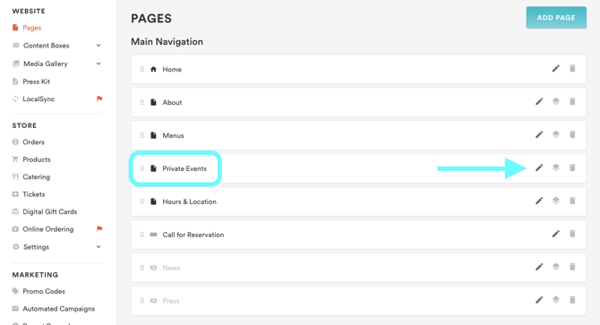The width and height of the screenshot is (600, 325).
Task: Click drag handle on Call for Reservation row
Action: pyautogui.click(x=142, y=235)
